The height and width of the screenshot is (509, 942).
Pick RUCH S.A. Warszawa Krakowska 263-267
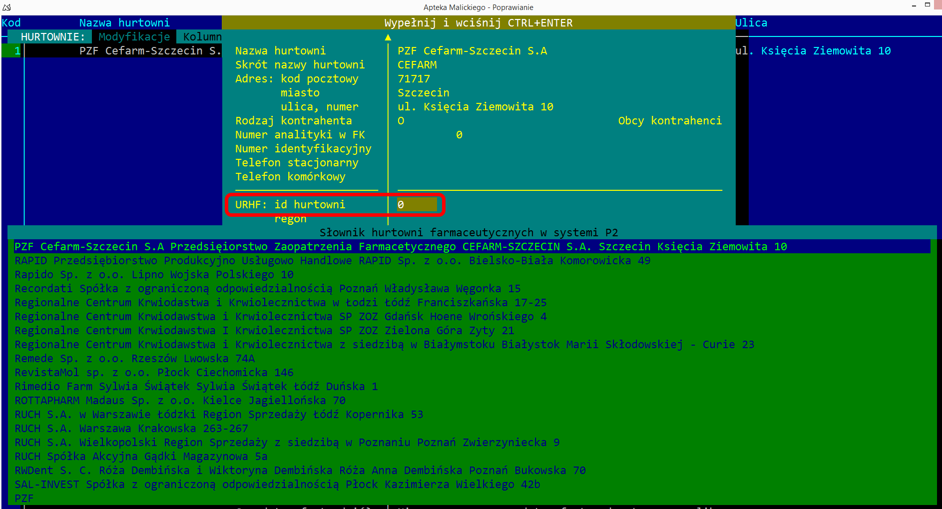pyautogui.click(x=131, y=429)
